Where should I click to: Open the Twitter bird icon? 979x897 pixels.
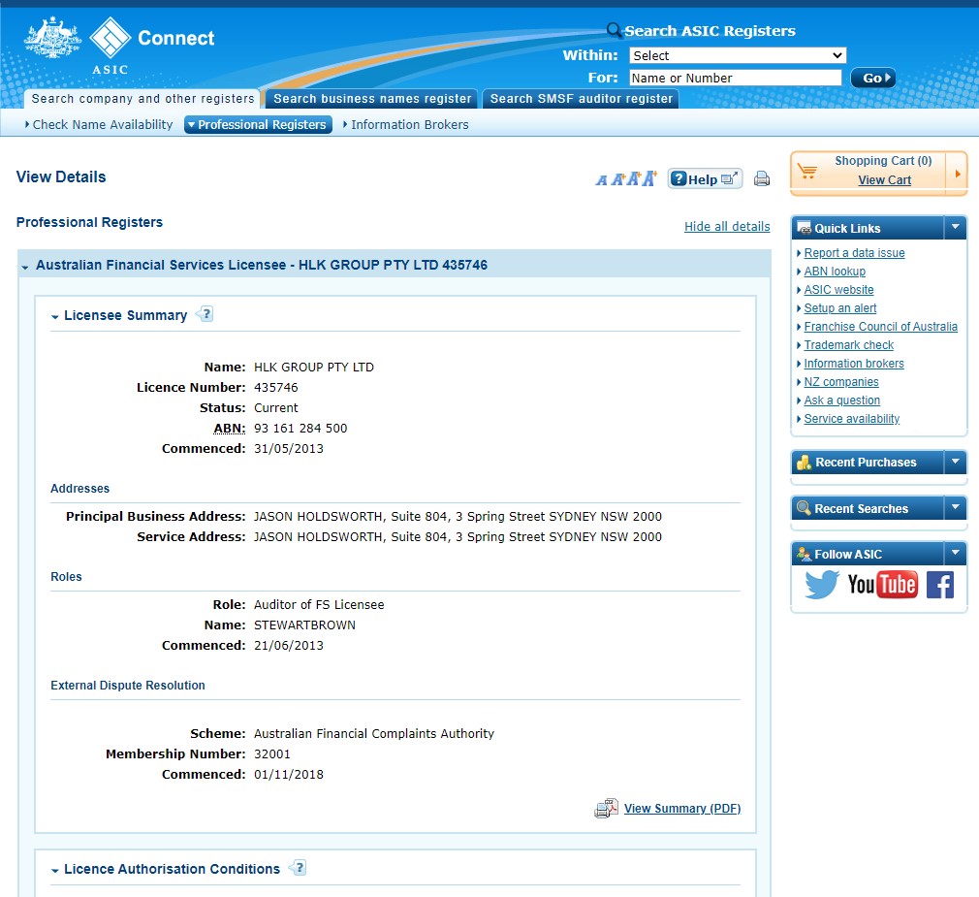click(821, 585)
